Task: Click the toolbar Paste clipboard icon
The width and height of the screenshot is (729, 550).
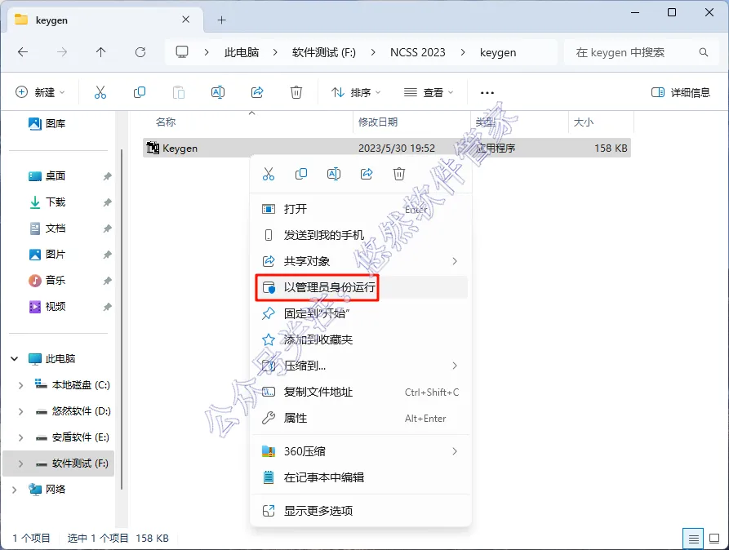Action: coord(179,92)
